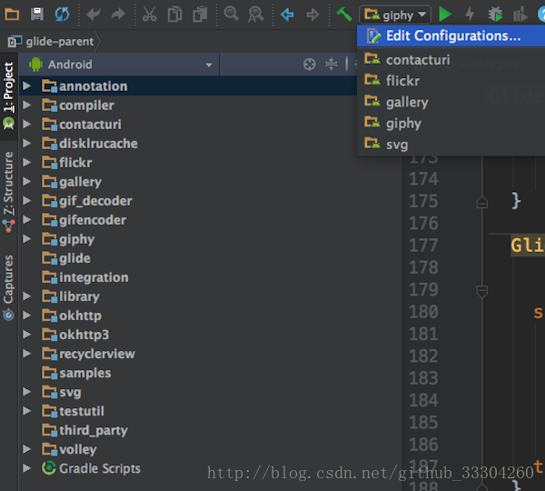This screenshot has width=545, height=491.
Task: Select the gallery module in project tree
Action: pyautogui.click(x=80, y=182)
